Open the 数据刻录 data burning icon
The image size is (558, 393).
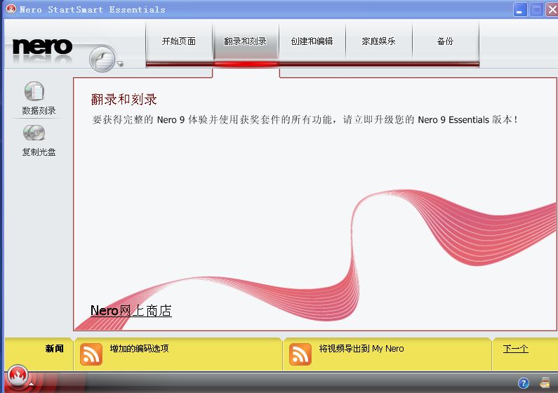point(34,91)
